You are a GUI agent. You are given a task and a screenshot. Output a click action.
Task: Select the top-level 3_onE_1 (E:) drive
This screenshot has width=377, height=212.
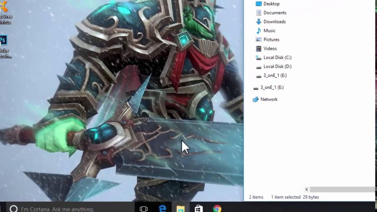pyautogui.click(x=272, y=87)
